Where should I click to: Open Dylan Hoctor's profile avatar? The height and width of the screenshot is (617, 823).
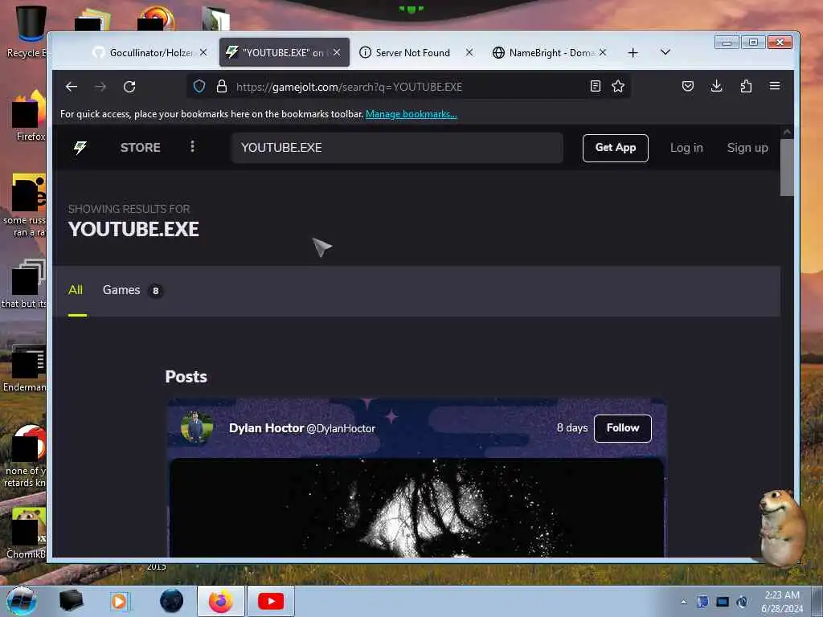click(196, 427)
